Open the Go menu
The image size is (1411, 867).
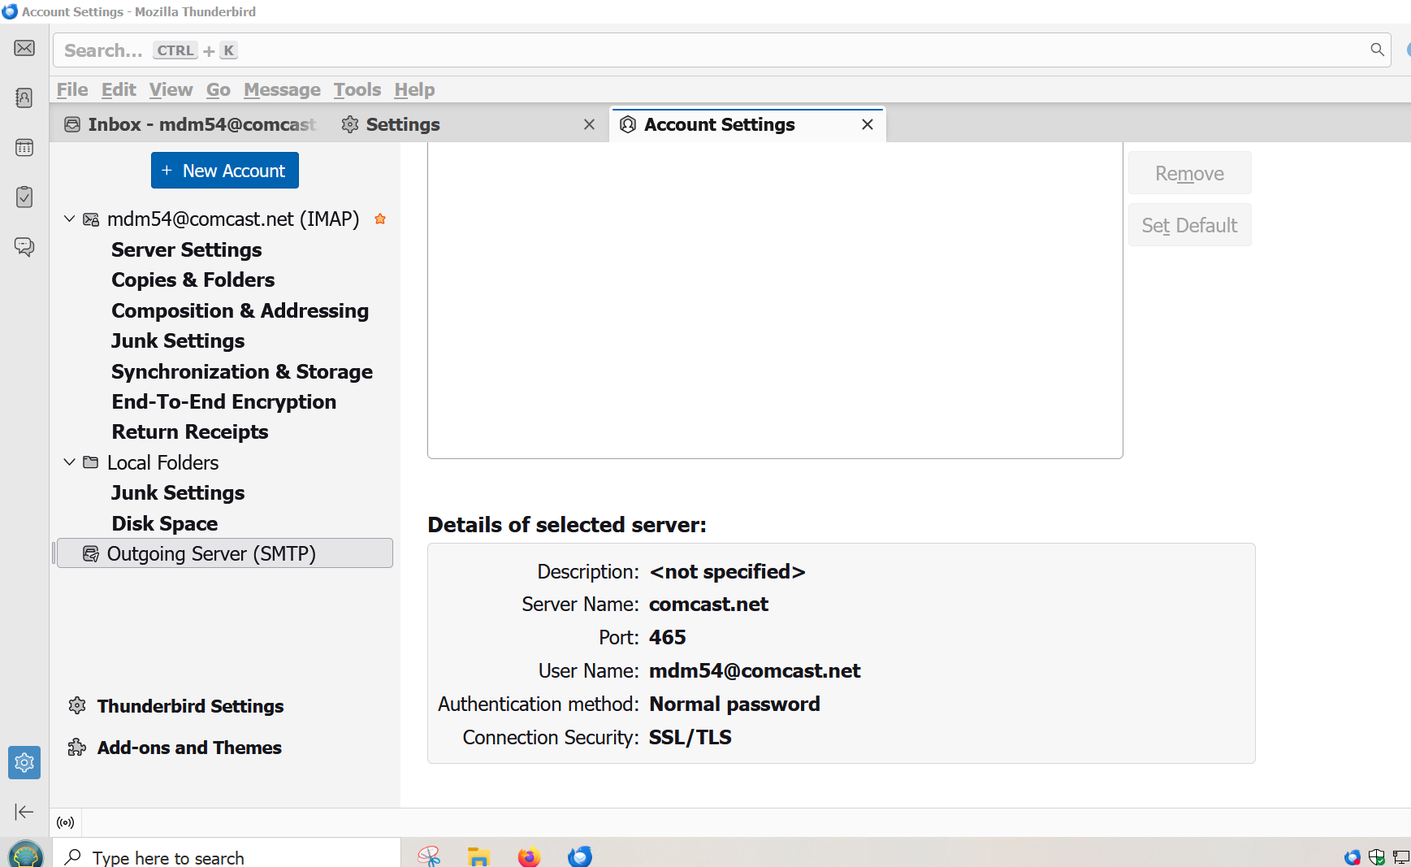pyautogui.click(x=219, y=89)
